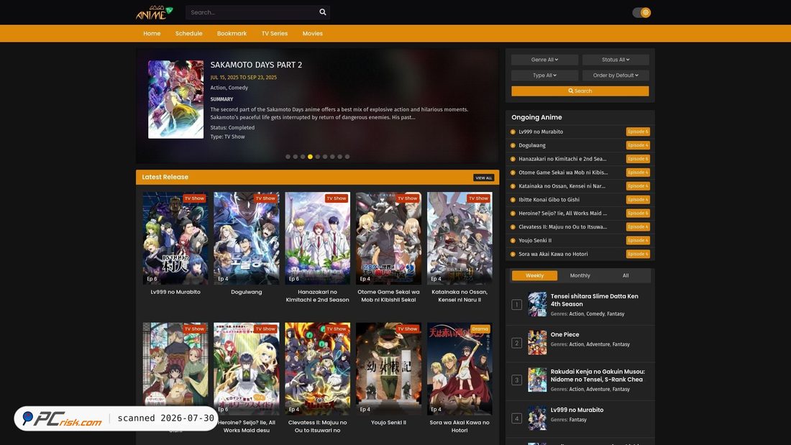The image size is (791, 445).
Task: Select the third carousel dot
Action: click(303, 157)
